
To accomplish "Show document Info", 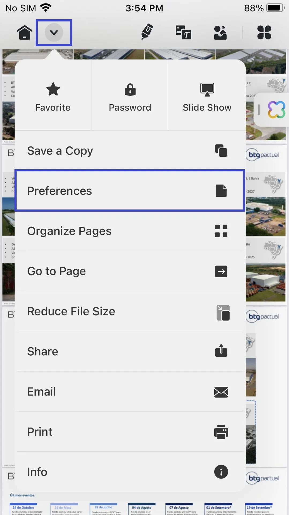I will 130,472.
